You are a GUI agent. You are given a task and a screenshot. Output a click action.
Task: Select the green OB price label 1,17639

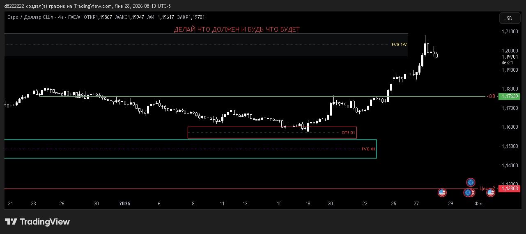coord(509,97)
